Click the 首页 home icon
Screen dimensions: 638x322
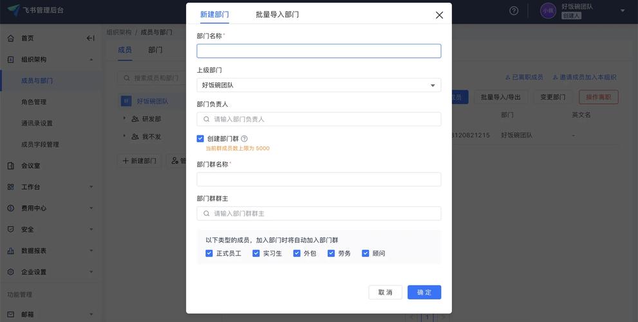point(11,38)
